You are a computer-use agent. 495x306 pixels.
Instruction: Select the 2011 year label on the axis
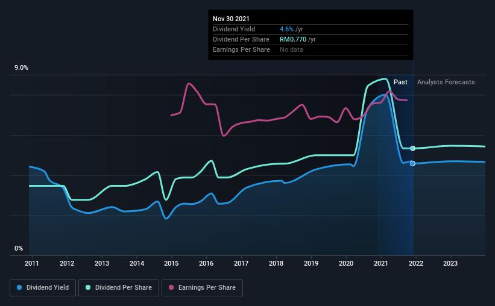click(x=32, y=263)
